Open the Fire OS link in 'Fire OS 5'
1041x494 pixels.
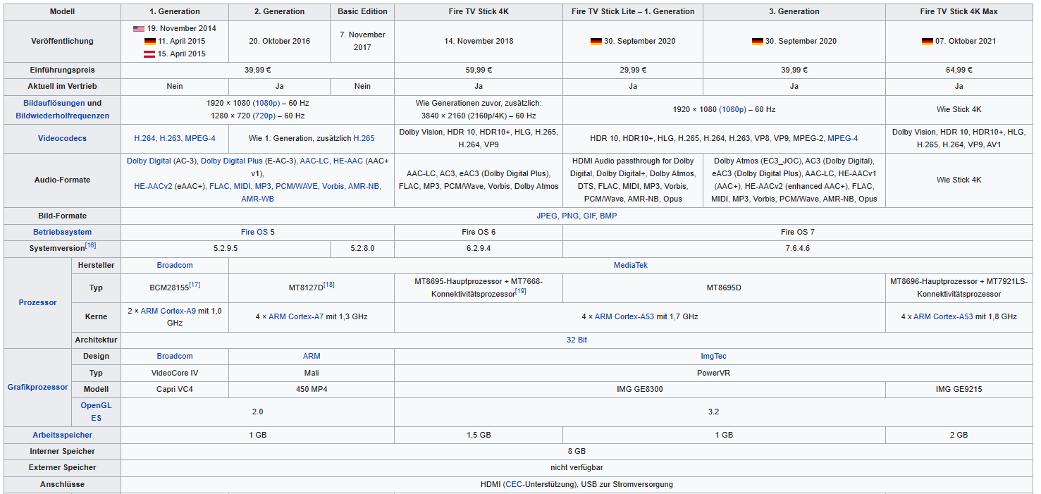(254, 232)
